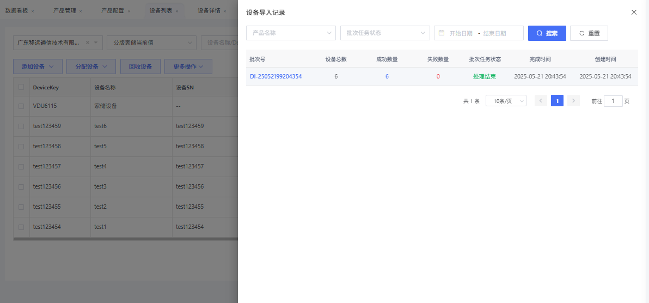Open batch link DI-25052199204354
Screen dimensions: 649x303
[275, 77]
